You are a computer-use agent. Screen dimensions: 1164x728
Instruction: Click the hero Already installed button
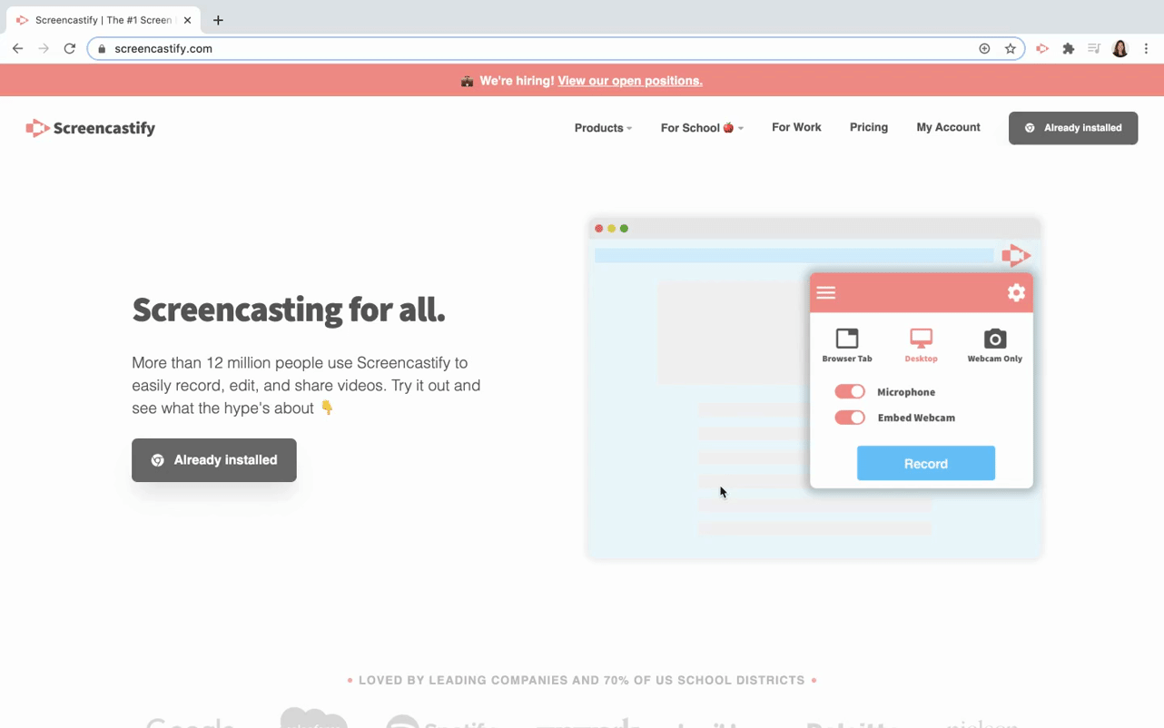point(214,460)
